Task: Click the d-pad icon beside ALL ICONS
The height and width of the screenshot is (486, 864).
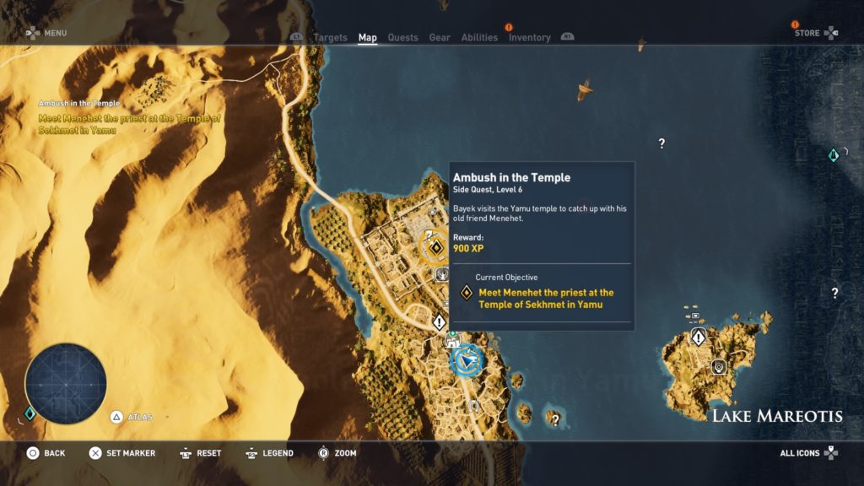Action: pyautogui.click(x=831, y=453)
